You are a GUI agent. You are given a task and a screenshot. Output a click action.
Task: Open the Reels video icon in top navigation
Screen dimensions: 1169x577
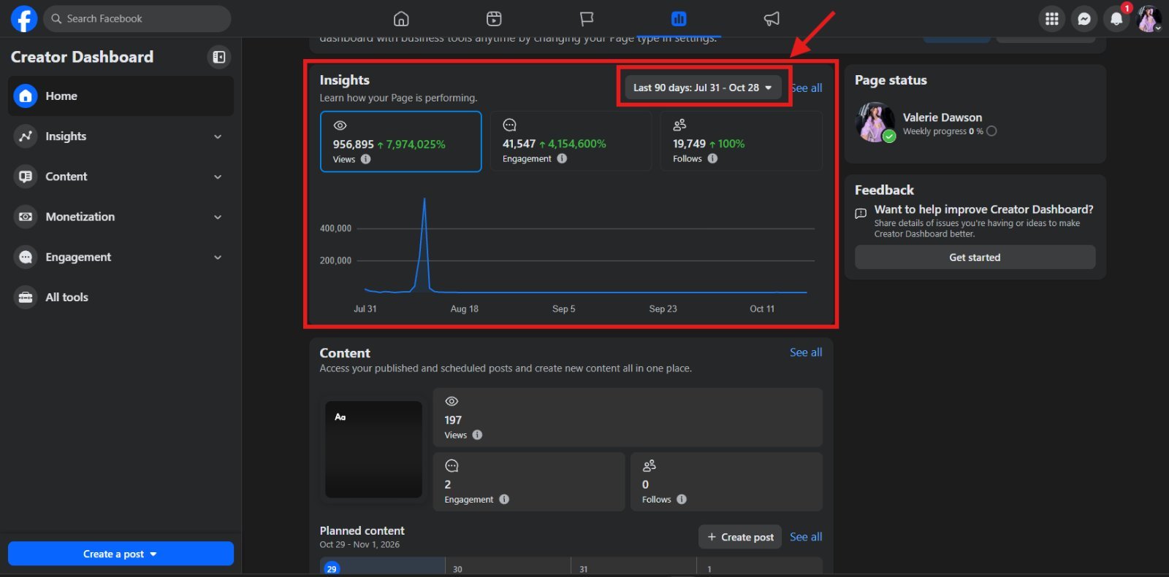494,19
